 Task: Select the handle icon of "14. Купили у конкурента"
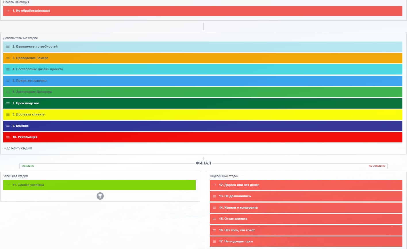214,208
